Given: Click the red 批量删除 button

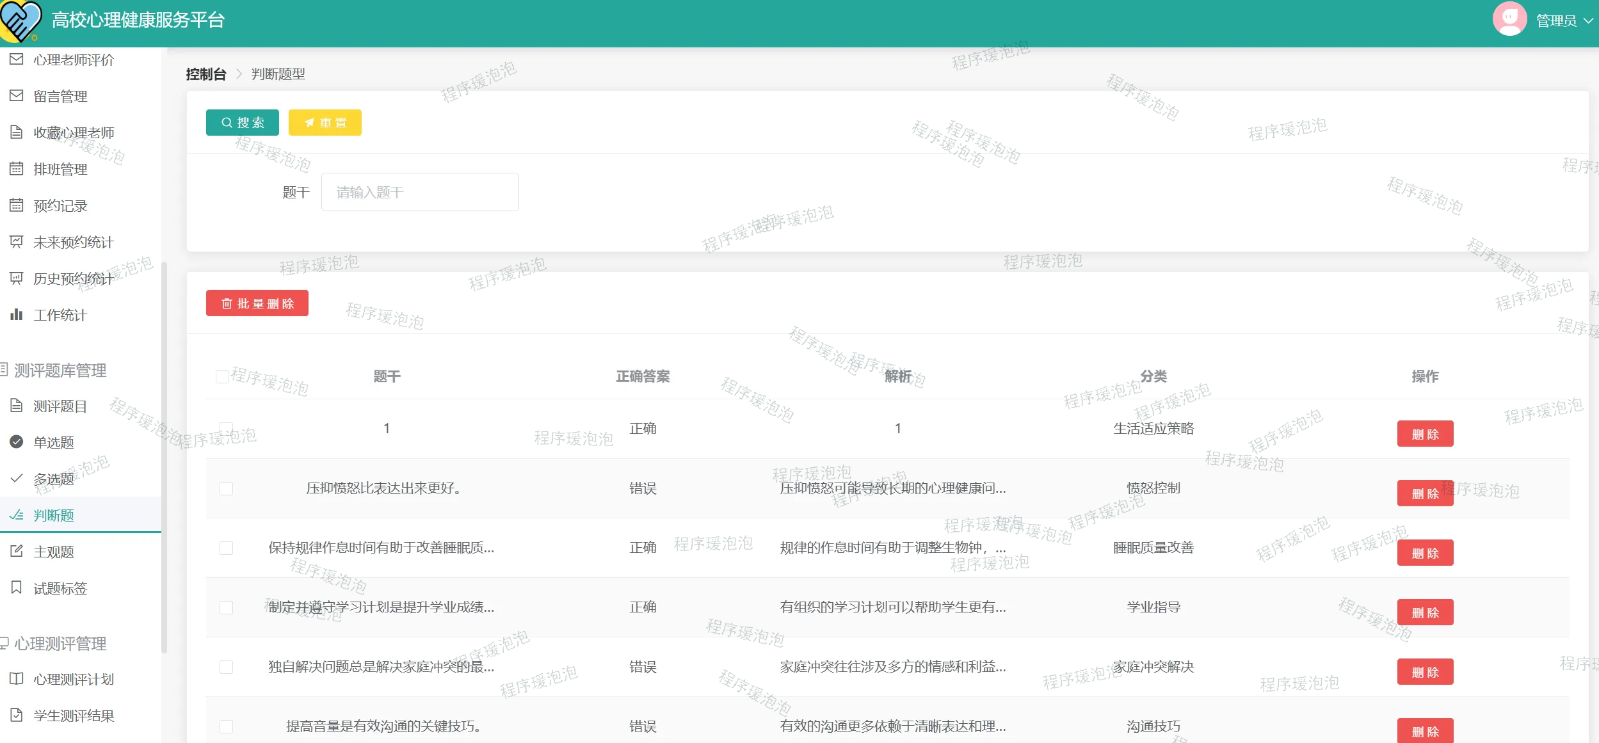Looking at the screenshot, I should point(257,303).
